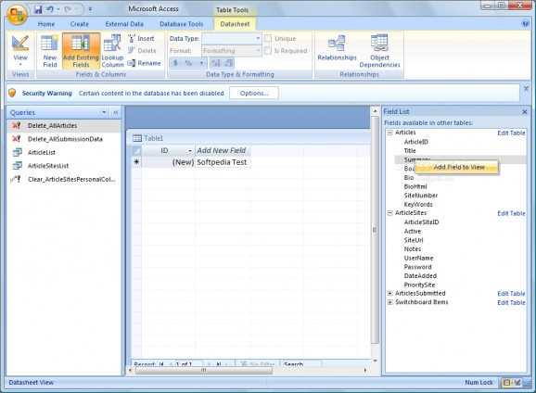Open the Data Type dropdown
This screenshot has height=393, width=536.
coord(258,38)
